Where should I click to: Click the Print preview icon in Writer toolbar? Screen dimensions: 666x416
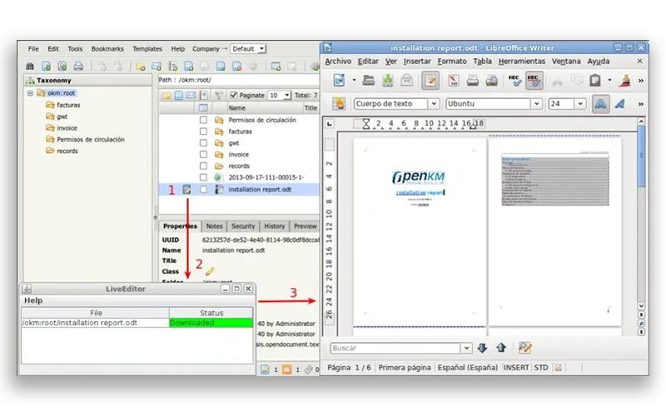492,80
